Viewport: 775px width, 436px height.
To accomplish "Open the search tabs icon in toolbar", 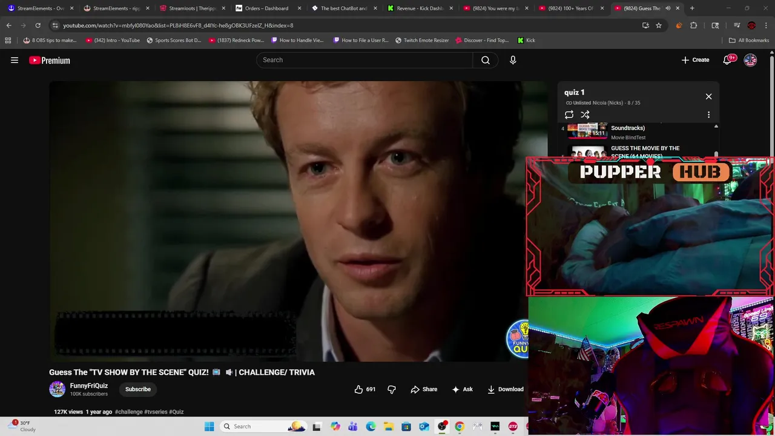I will click(716, 25).
